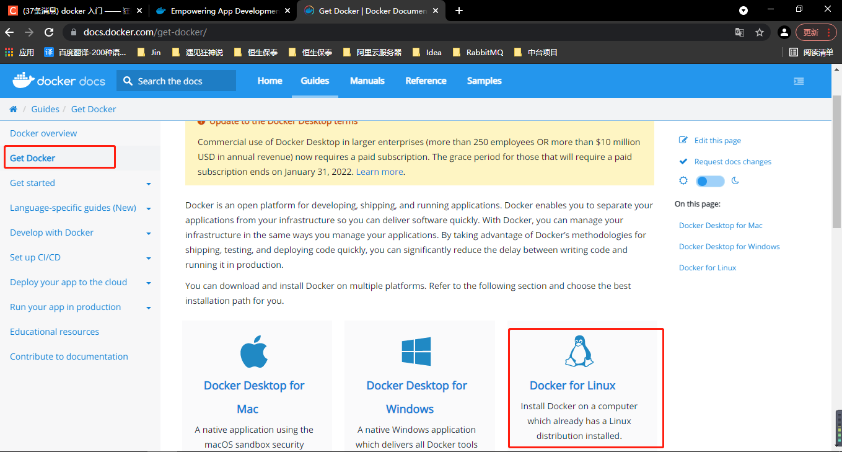842x452 pixels.
Task: Open the Home nav tab
Action: (270, 81)
